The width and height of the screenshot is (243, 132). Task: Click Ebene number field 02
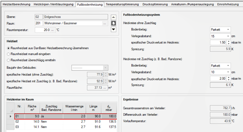coord(38,17)
